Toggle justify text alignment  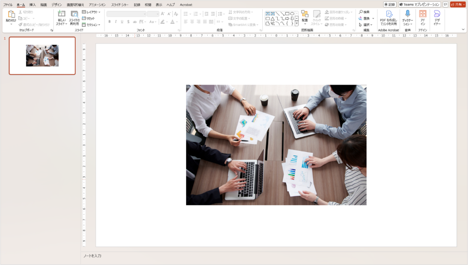tap(205, 22)
